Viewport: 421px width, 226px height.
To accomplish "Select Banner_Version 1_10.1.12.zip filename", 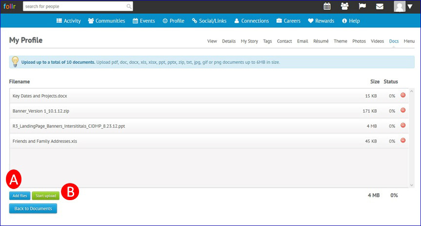I will [x=41, y=111].
